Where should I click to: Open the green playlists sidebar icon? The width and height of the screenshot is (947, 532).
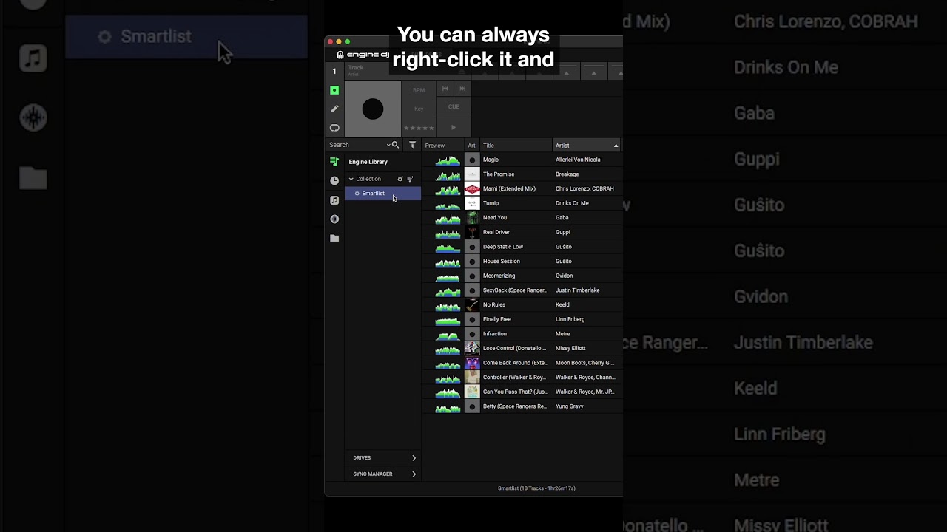coord(334,162)
